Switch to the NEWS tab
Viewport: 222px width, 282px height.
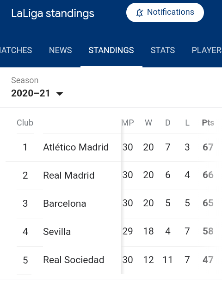point(61,50)
